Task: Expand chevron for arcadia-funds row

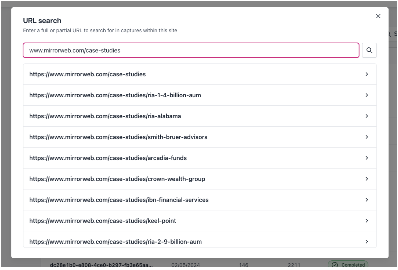Action: coord(367,158)
